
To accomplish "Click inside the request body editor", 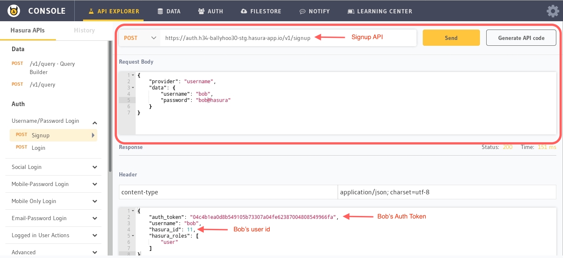I will point(346,103).
